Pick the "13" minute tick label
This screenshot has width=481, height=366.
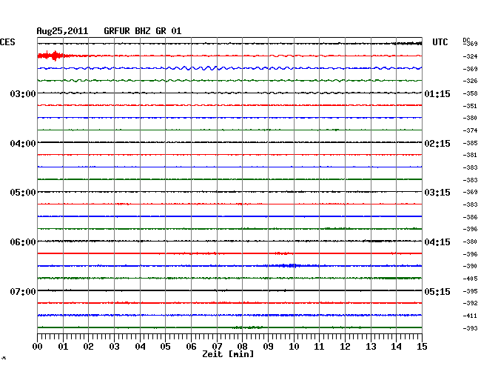[371, 347]
